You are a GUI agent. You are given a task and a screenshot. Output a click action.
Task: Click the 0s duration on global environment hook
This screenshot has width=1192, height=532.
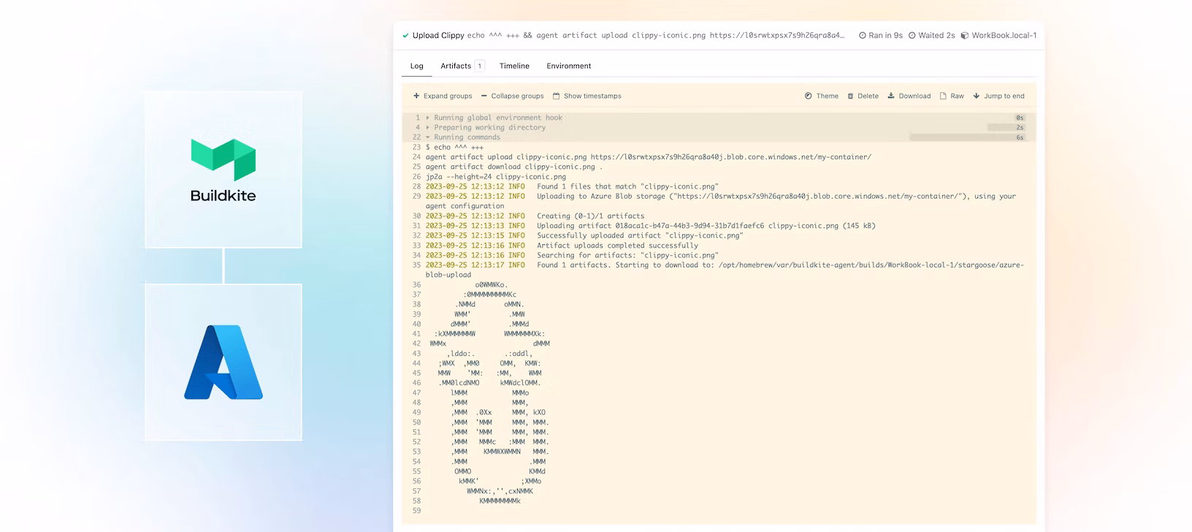pyautogui.click(x=1020, y=118)
